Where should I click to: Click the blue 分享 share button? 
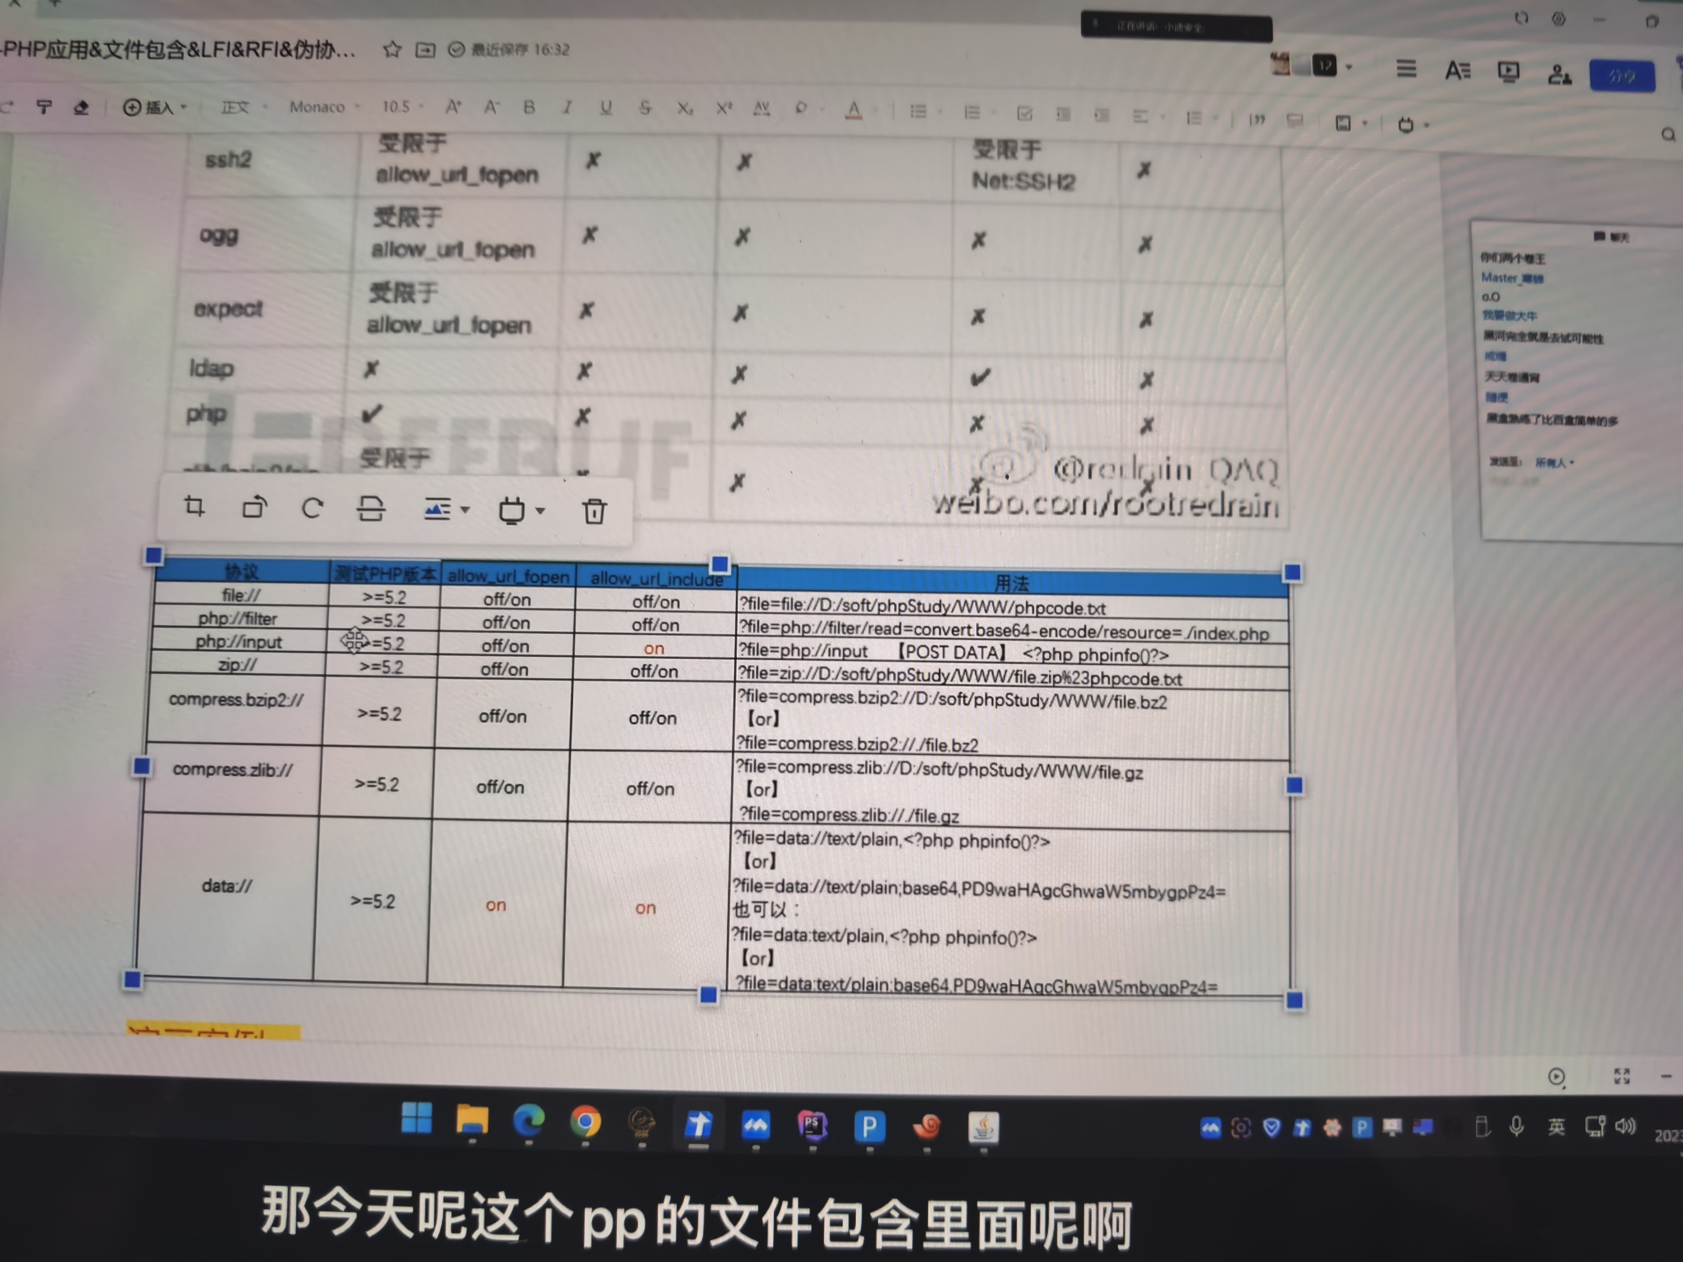[x=1621, y=76]
